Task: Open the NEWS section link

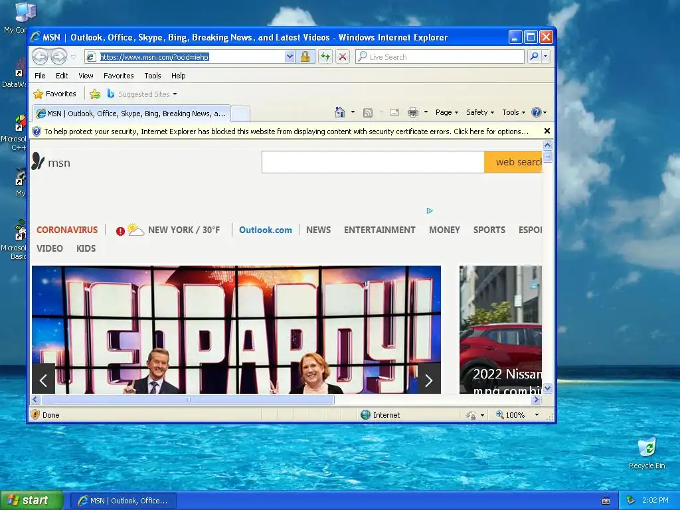Action: 318,230
